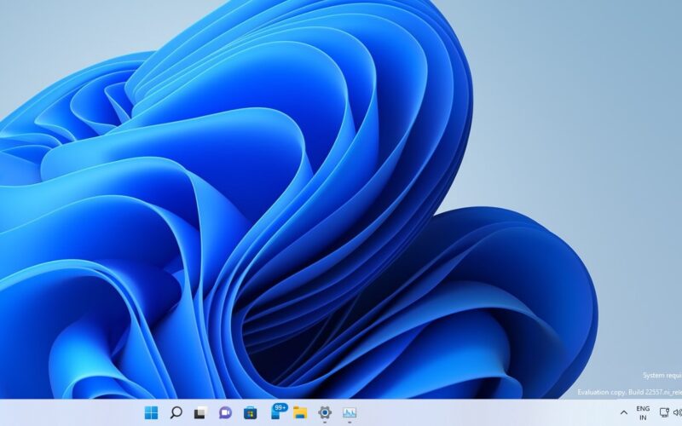Expand hidden system tray icons chevron
This screenshot has height=426, width=682.
(x=624, y=412)
